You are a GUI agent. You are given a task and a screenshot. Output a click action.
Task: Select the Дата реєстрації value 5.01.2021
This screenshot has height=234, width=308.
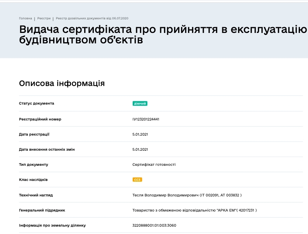coord(140,134)
